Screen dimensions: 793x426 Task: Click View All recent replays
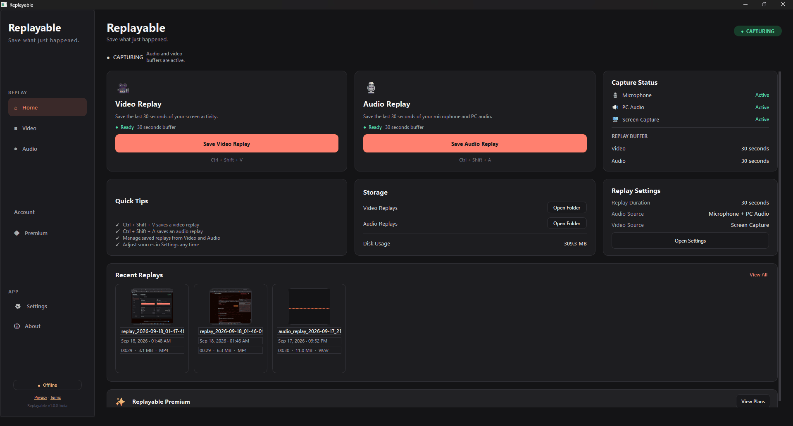(758, 275)
